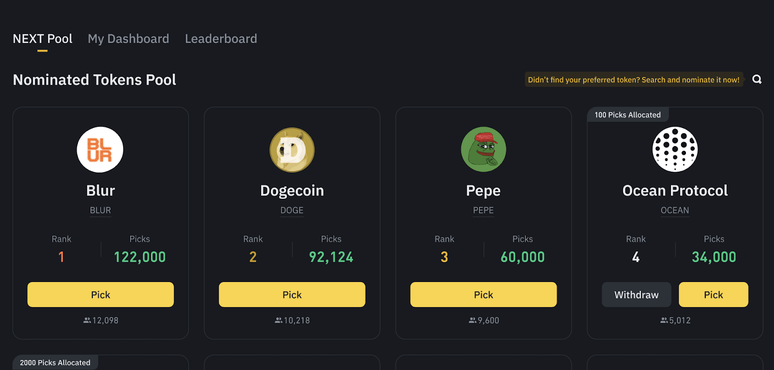Click the participants icon under Dogecoin
The height and width of the screenshot is (370, 774).
pyautogui.click(x=278, y=320)
